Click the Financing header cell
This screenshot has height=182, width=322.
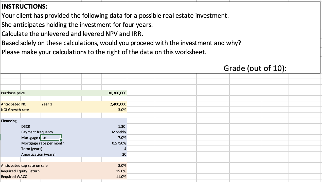coord(9,121)
